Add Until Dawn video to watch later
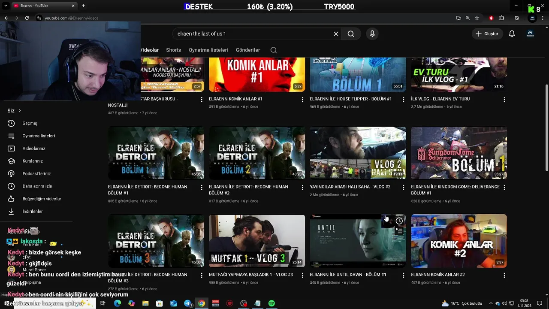This screenshot has height=309, width=549. coord(399,221)
